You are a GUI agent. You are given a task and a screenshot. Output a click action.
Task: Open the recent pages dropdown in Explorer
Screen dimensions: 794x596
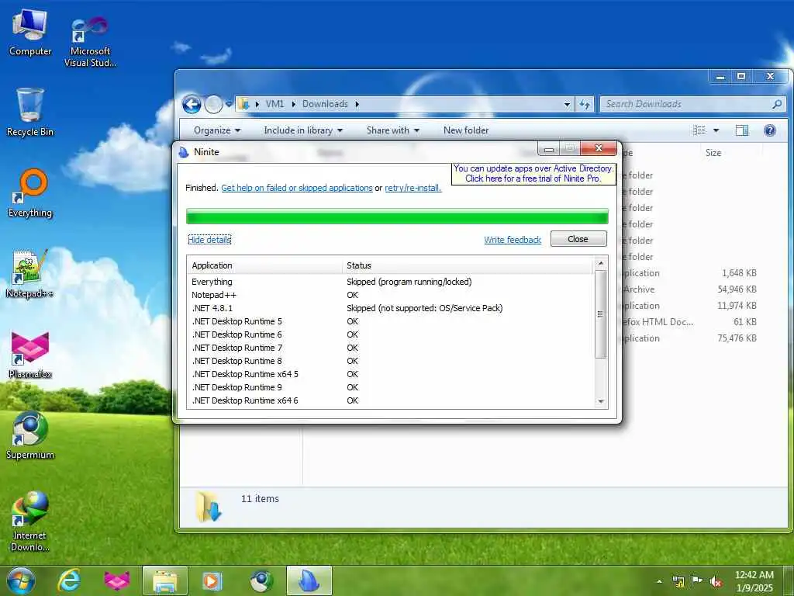point(229,105)
